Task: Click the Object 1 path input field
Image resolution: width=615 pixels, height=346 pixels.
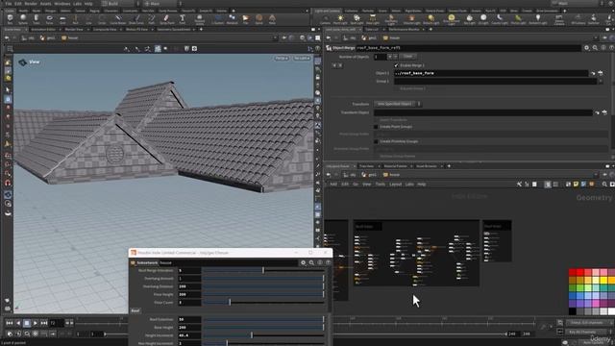Action: [x=490, y=73]
